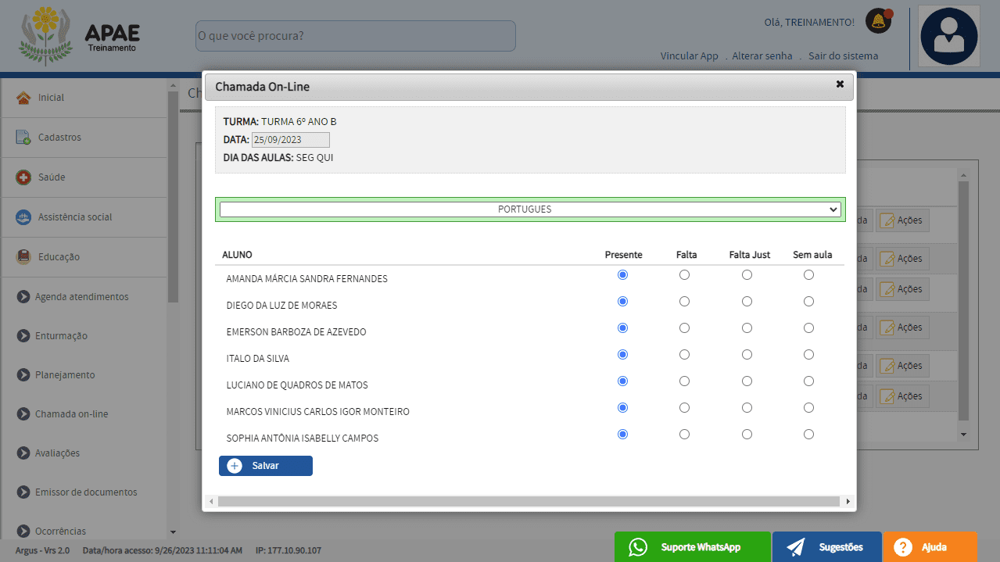Open Emissor de documentos menu item
This screenshot has height=562, width=1000.
85,492
